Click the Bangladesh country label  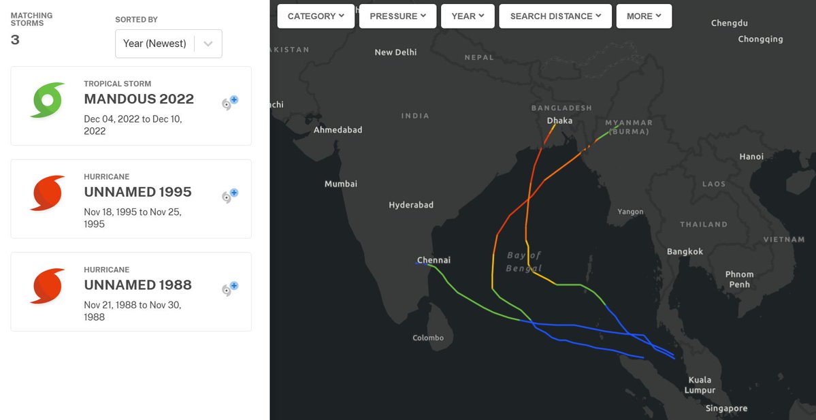[561, 108]
